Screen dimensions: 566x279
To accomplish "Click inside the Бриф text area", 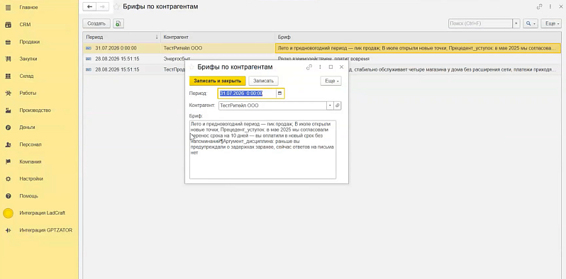I will (x=262, y=149).
